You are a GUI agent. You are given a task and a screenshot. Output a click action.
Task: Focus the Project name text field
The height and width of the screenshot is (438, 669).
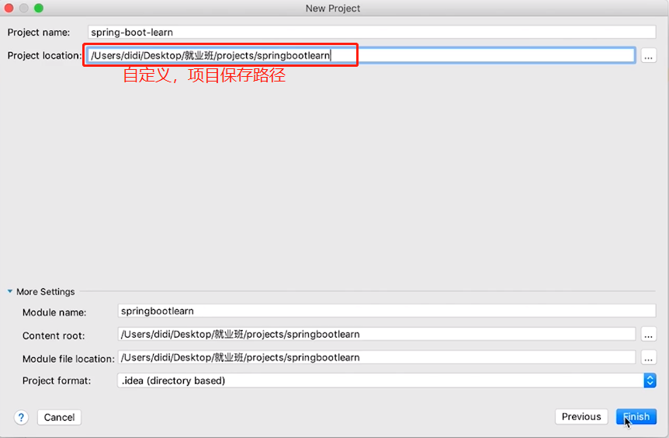click(x=371, y=33)
